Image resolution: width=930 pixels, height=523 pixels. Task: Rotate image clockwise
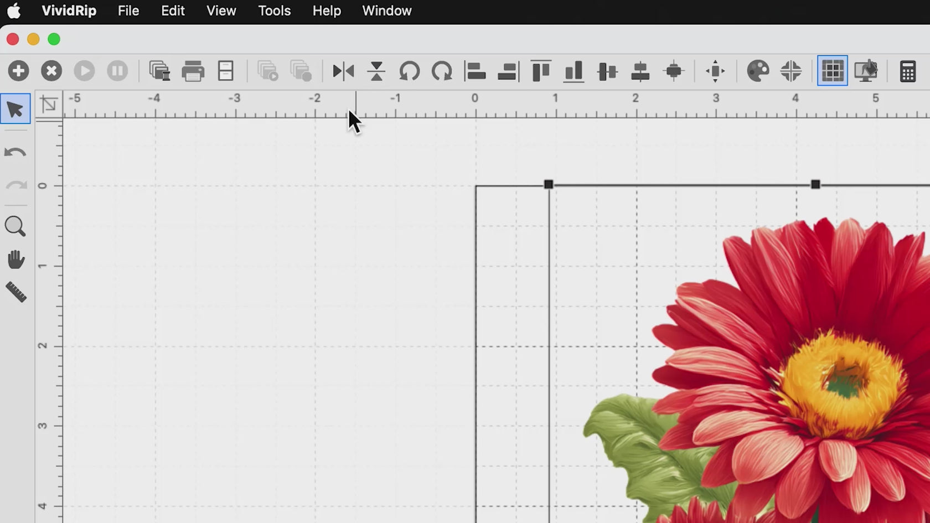tap(442, 71)
